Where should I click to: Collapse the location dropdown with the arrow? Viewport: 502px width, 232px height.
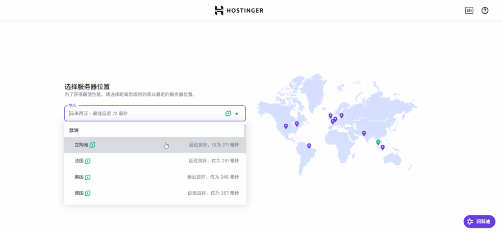[237, 114]
